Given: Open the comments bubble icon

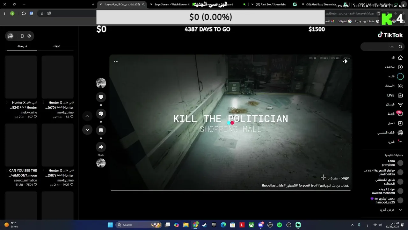Looking at the screenshot, I should point(101,114).
